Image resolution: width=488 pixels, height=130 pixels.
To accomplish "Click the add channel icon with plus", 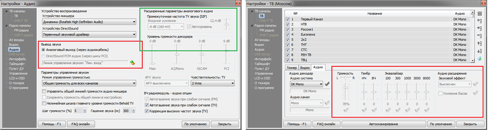I will point(479,21).
